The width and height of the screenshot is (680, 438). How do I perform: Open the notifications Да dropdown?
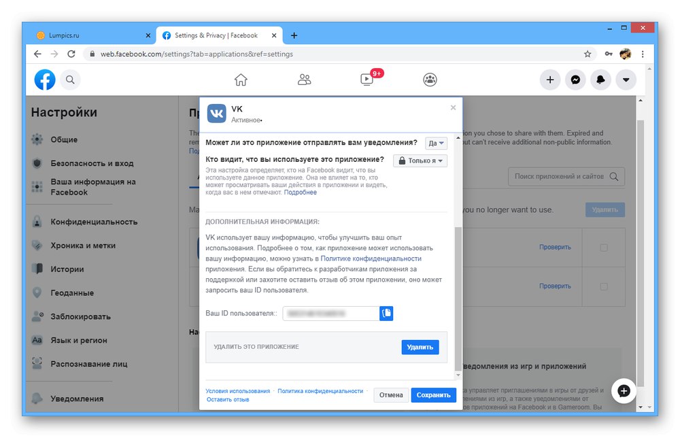point(436,143)
